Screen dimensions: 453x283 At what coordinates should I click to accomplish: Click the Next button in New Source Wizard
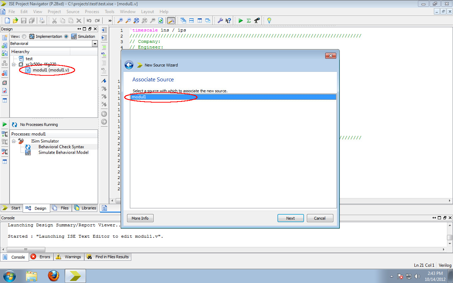click(291, 218)
